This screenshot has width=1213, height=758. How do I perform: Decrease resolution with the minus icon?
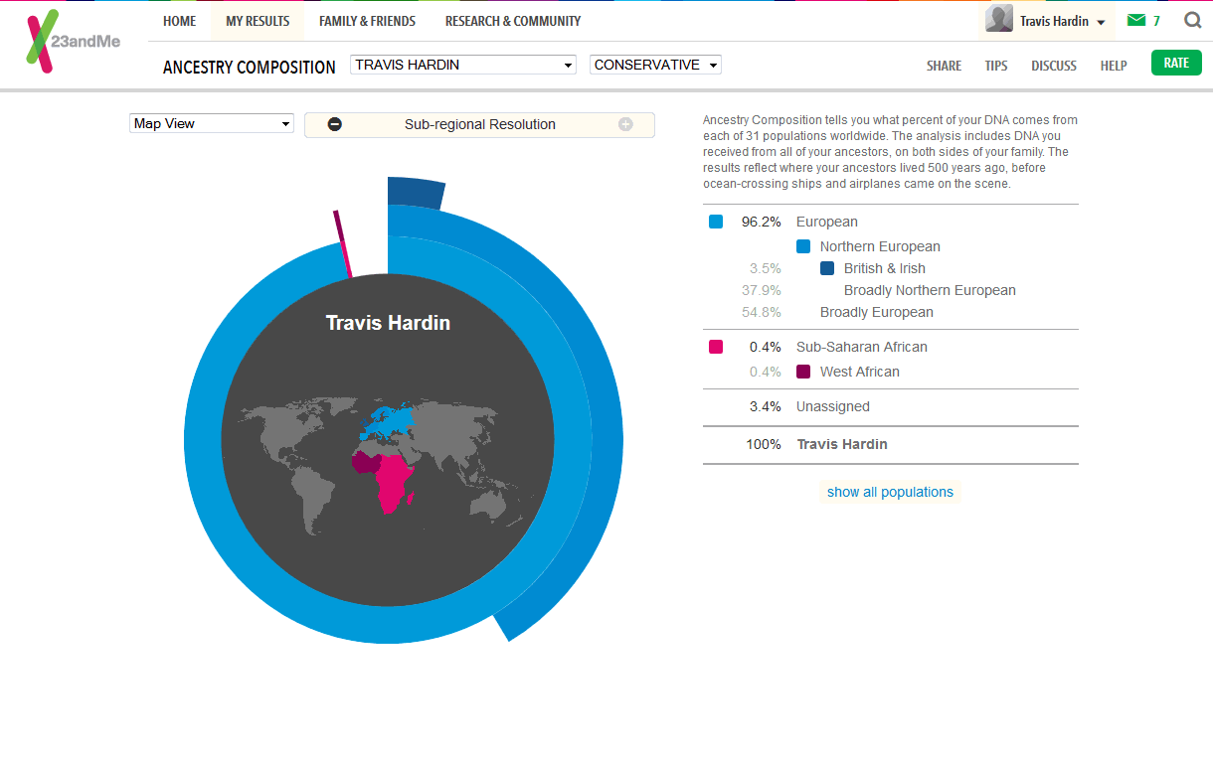click(x=335, y=124)
